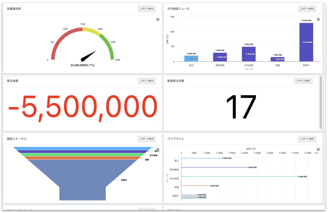Open レポート表示 for 受注金額 panel
Image resolution: width=328 pixels, height=213 pixels.
(x=147, y=81)
